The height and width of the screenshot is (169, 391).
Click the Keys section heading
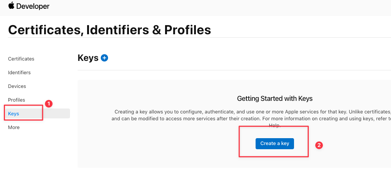88,58
